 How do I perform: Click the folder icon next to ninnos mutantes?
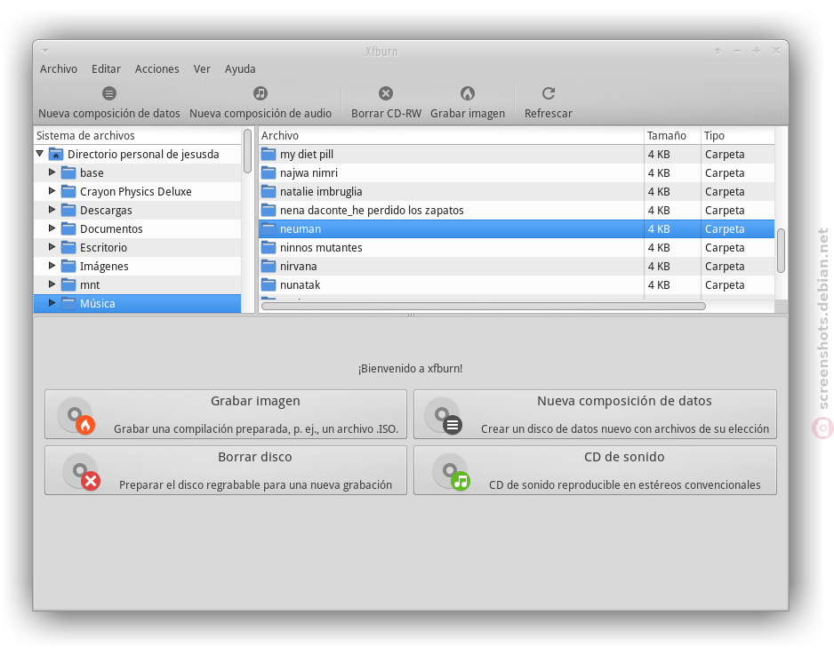(269, 247)
